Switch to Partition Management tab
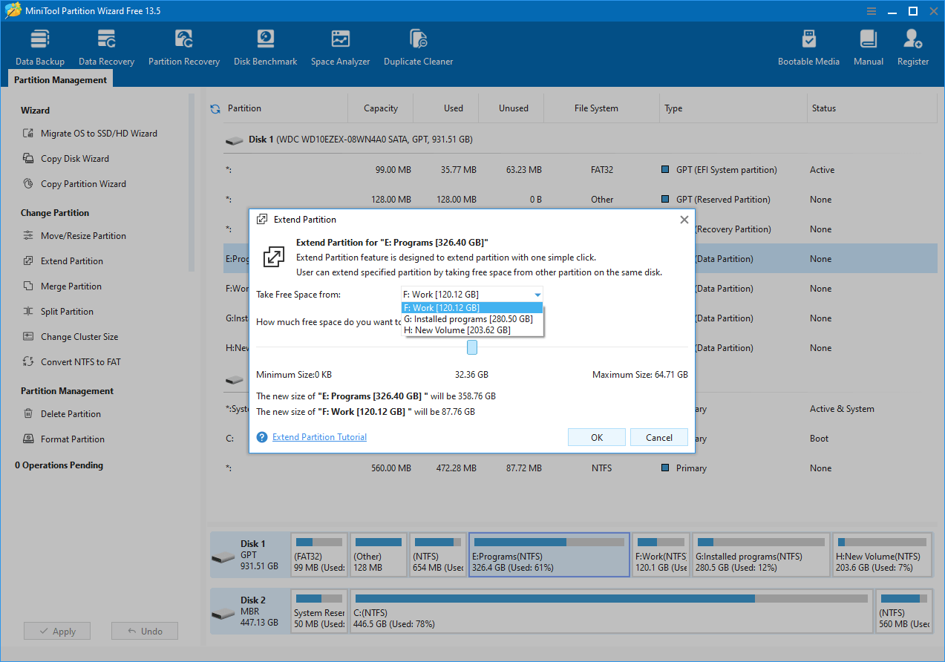 pyautogui.click(x=60, y=79)
